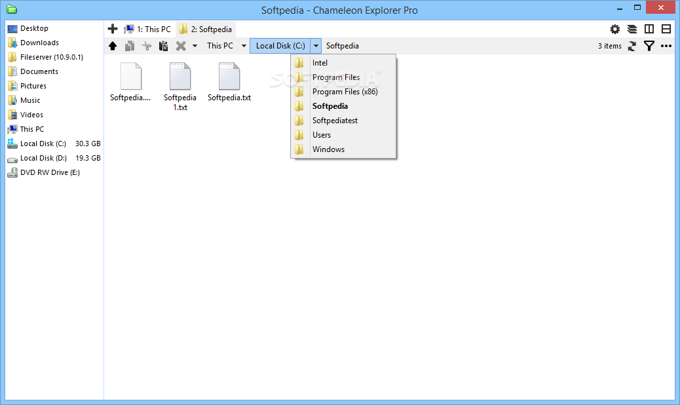
Task: Open the filter funnel icon
Action: click(x=649, y=46)
